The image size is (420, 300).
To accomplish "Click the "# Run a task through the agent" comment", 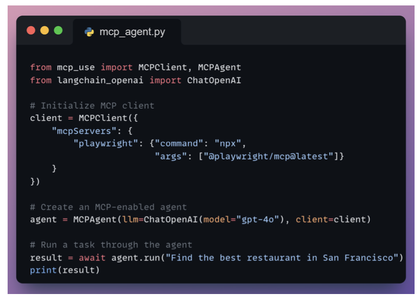I will coord(111,245).
